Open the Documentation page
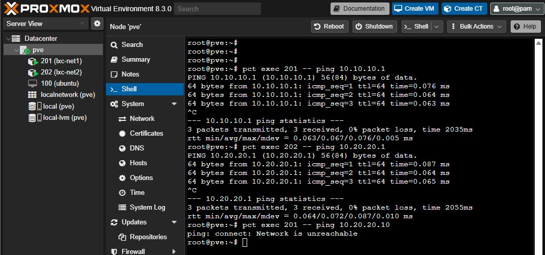The image size is (545, 255). (x=360, y=9)
